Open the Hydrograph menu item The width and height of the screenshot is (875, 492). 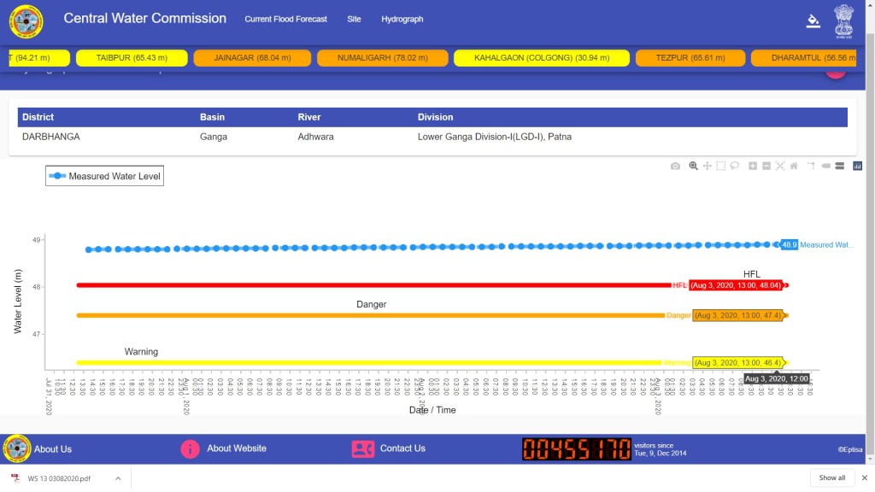(402, 19)
